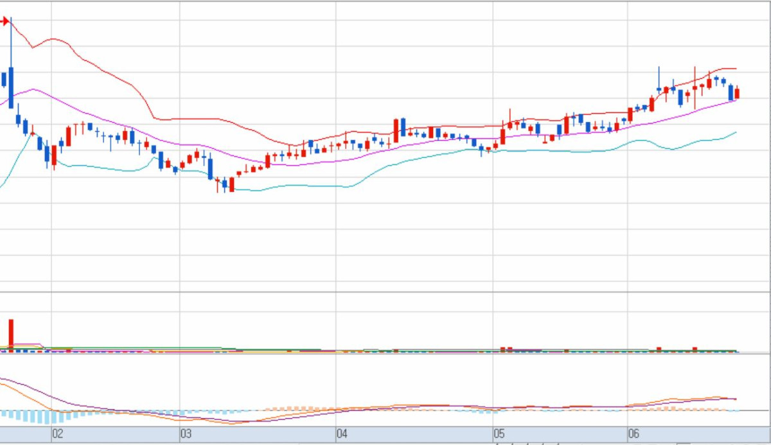
Task: Click the last red candlestick at the chart's right edge
Action: 737,93
